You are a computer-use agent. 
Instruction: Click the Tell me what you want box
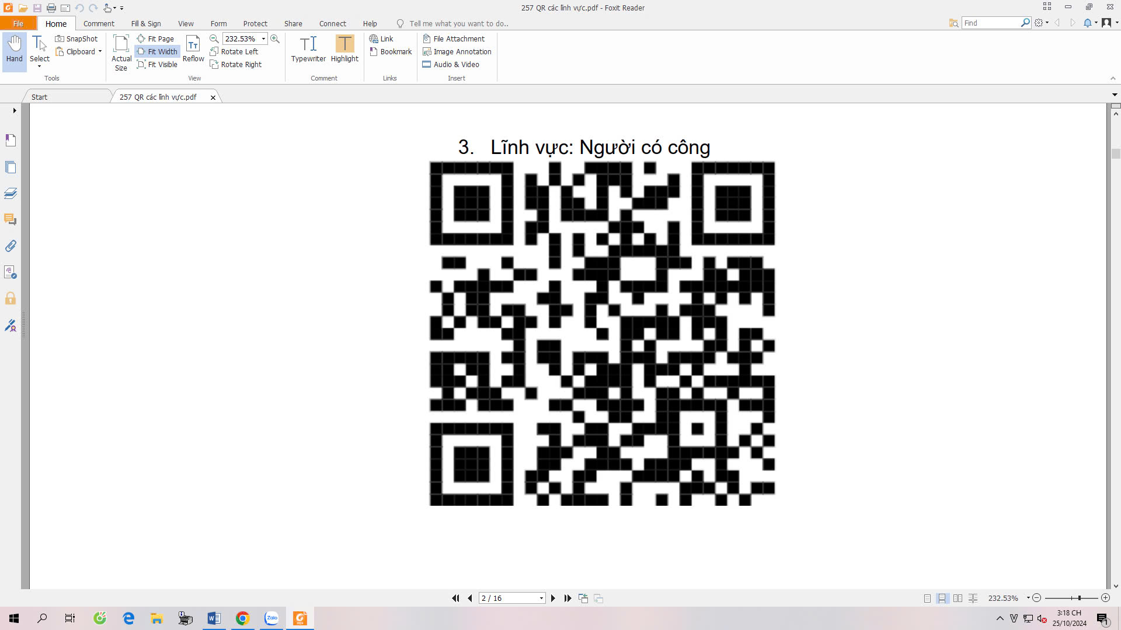(459, 23)
